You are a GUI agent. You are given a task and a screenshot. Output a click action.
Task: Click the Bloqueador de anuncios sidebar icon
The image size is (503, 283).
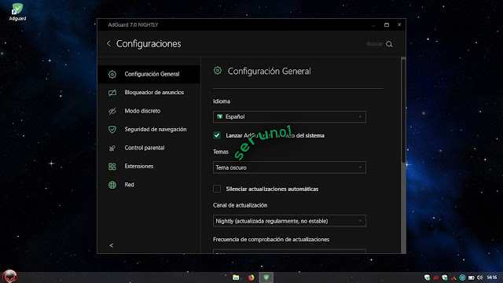[x=112, y=93]
